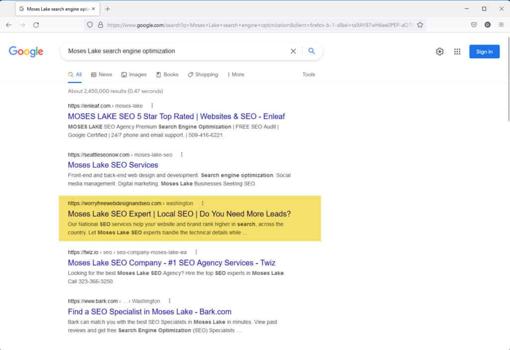Open the three-dot menu beside seattleseonow.com result
Viewport: 510px width, 350px height.
pos(181,154)
